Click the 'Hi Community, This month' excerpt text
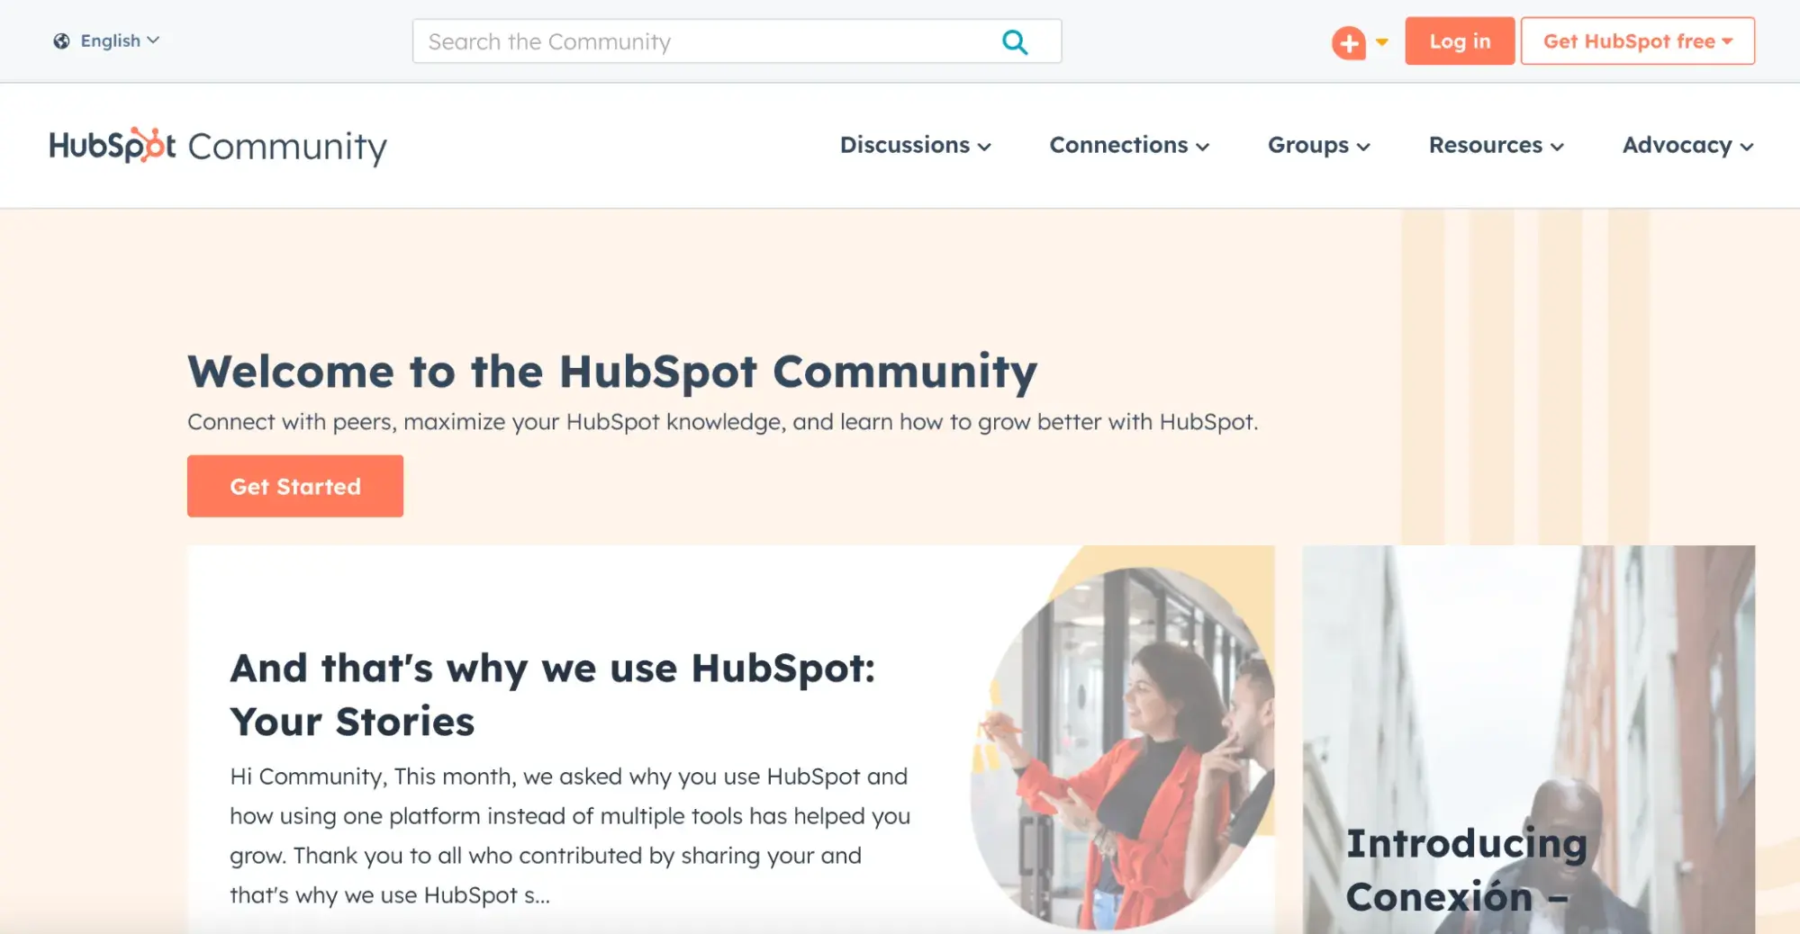The image size is (1800, 934). point(570,836)
